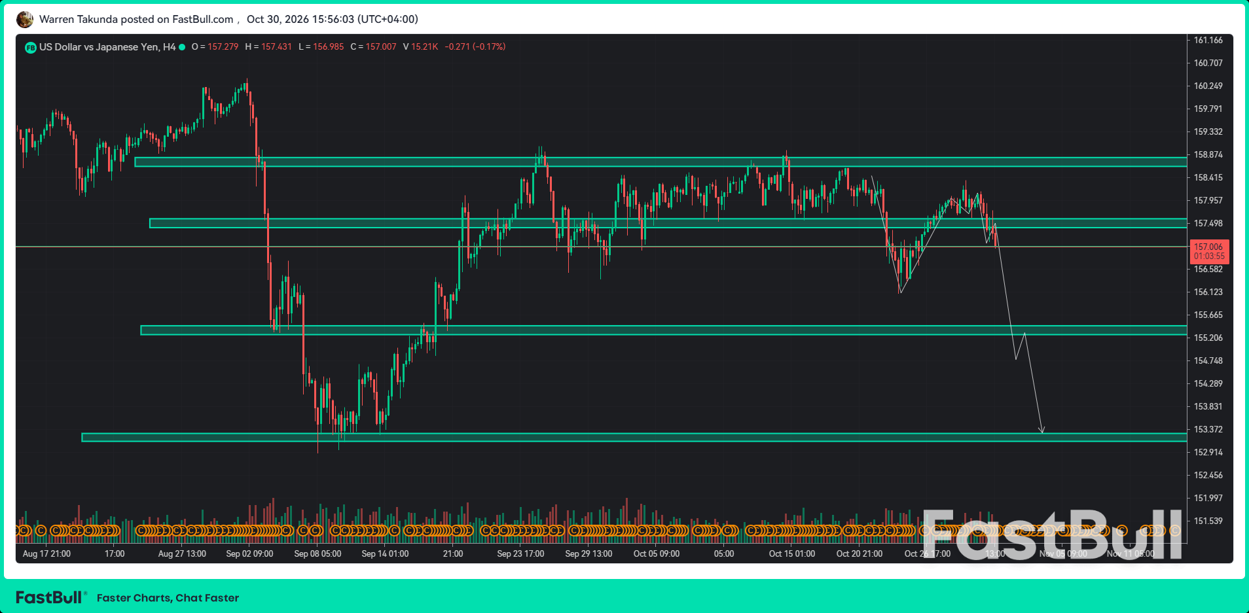Viewport: 1249px width, 613px height.
Task: Click price axis label 158.415
Action: pyautogui.click(x=1208, y=178)
